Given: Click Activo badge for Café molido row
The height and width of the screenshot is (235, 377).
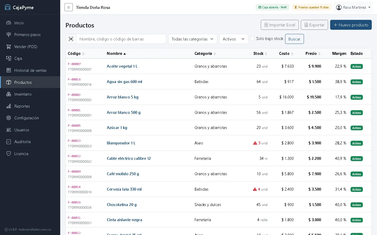Looking at the screenshot, I should [357, 174].
